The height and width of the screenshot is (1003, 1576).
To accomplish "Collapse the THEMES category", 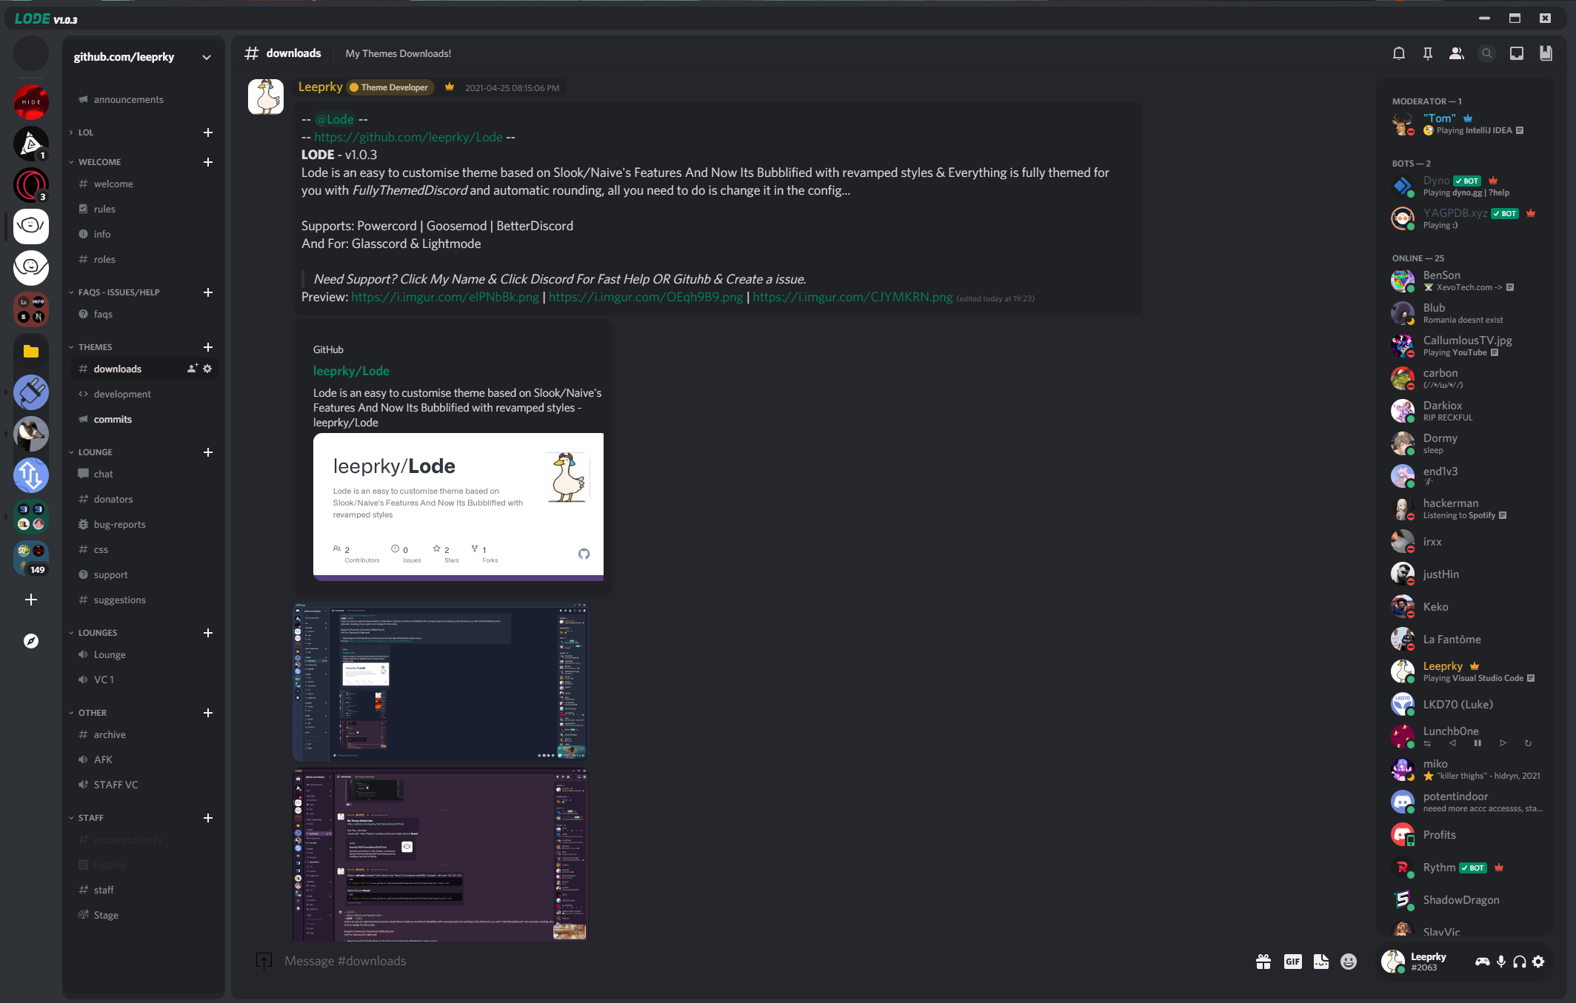I will [95, 347].
